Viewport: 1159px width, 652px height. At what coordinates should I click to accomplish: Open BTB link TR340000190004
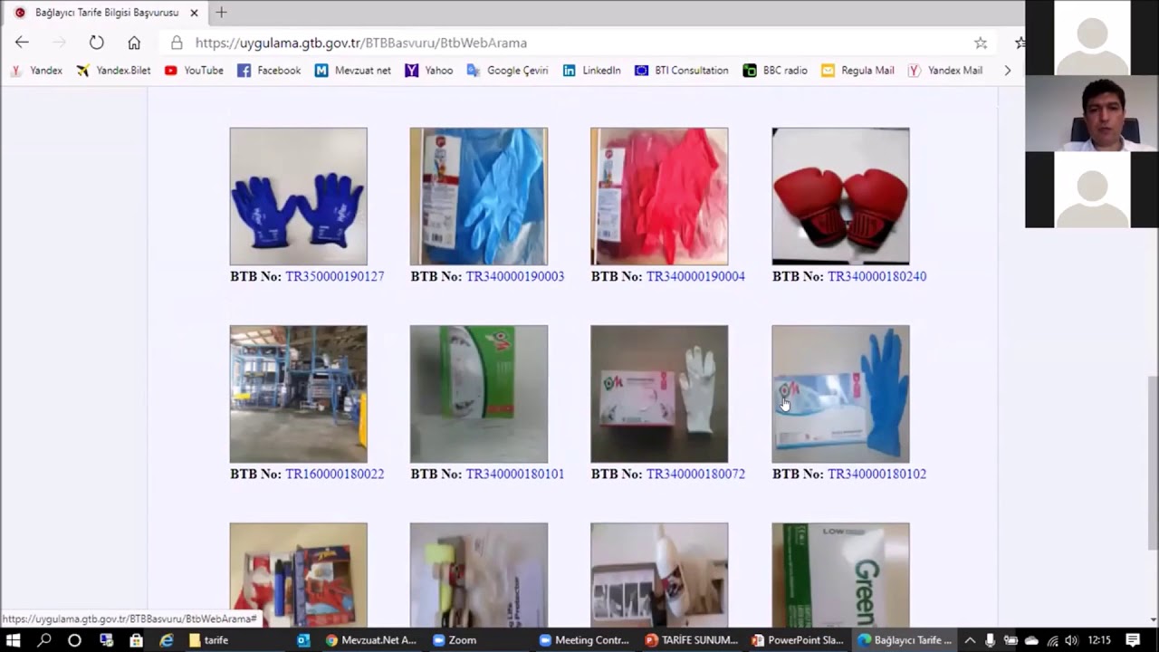[x=695, y=276]
